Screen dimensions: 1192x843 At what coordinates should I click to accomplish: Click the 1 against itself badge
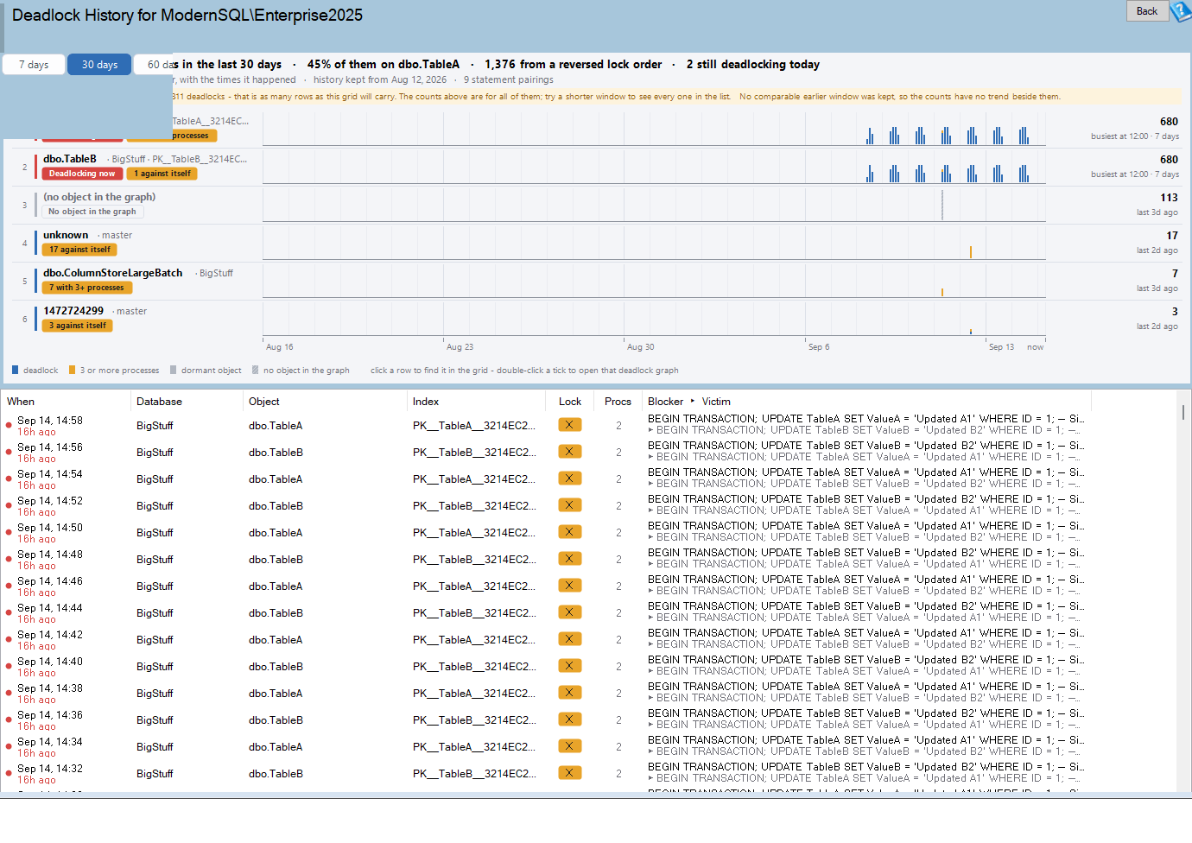coord(162,174)
